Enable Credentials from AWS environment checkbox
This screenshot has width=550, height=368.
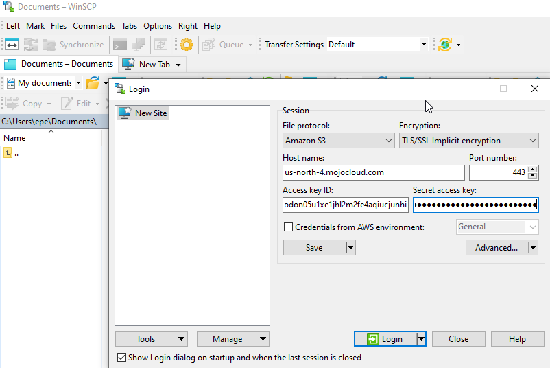tap(288, 227)
